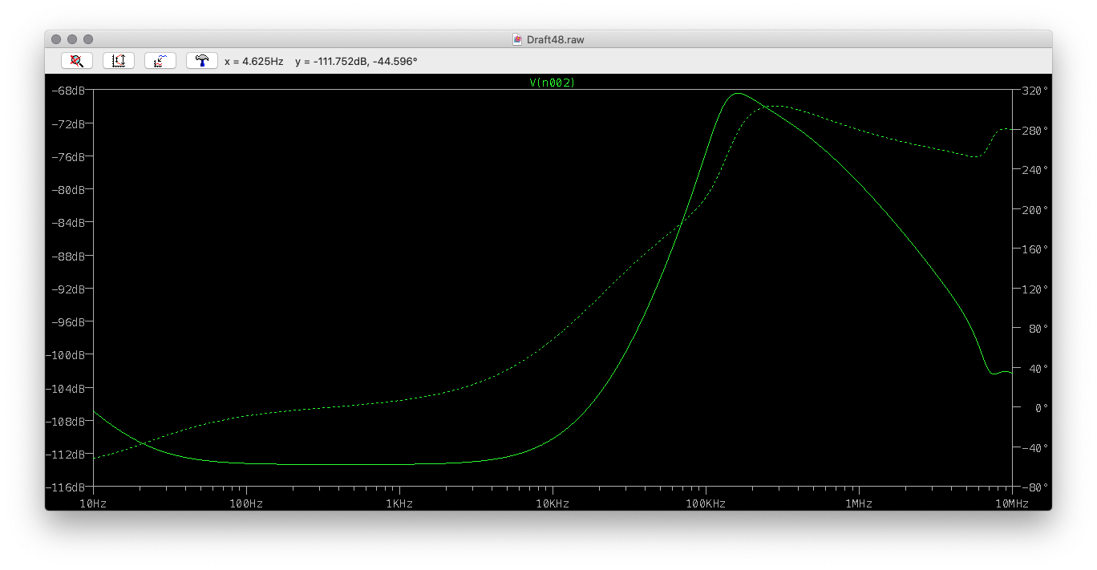Image resolution: width=1097 pixels, height=570 pixels.
Task: Click the 10Hz label on frequency axis
Action: 93,503
